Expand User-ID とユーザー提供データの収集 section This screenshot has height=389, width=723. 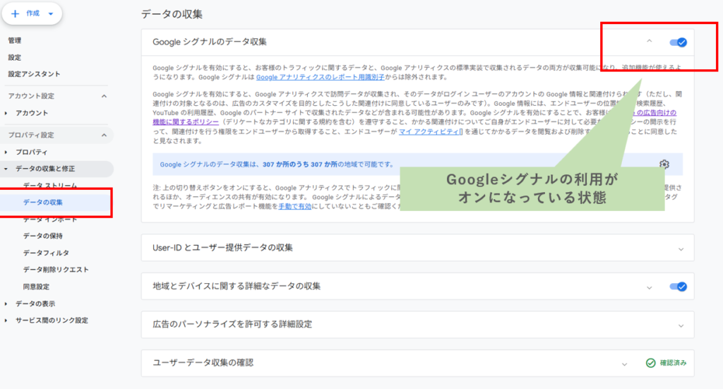click(x=681, y=249)
